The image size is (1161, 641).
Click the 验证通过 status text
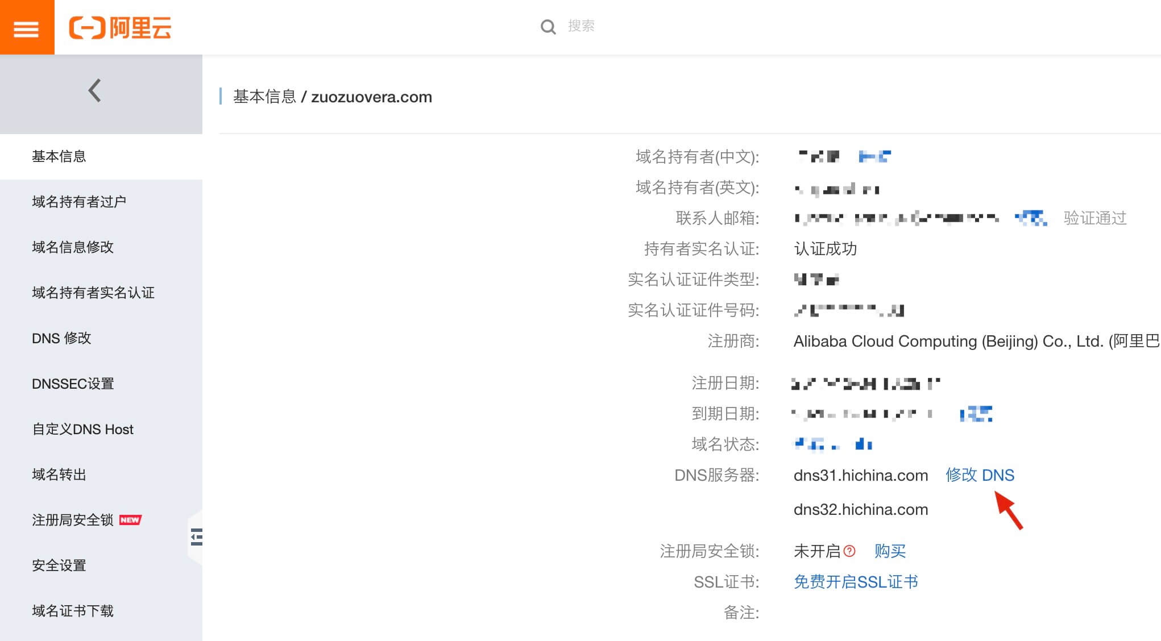point(1095,218)
